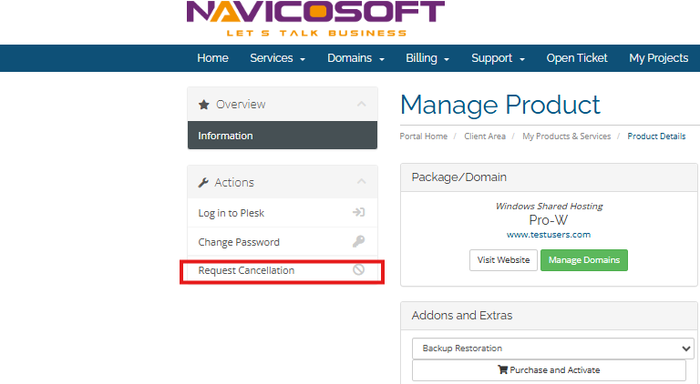Click the Purchase and Activate button
This screenshot has height=384, width=700.
point(549,370)
